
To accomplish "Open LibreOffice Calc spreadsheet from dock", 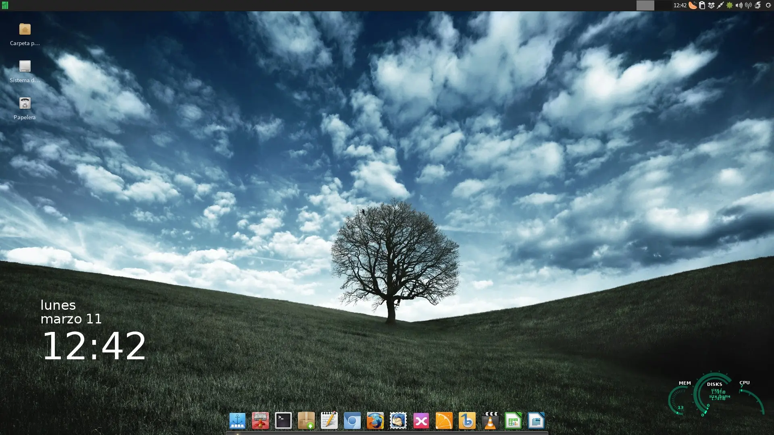I will pyautogui.click(x=513, y=421).
